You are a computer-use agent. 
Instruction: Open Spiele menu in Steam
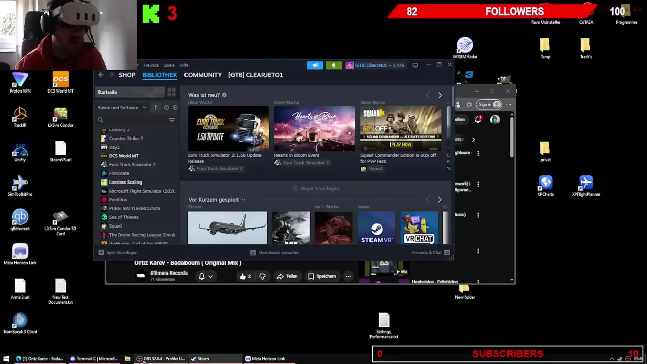(x=169, y=65)
